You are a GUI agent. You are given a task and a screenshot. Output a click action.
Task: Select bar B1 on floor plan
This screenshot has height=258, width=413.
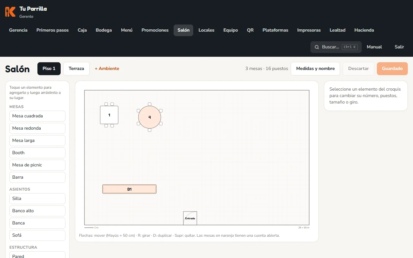point(129,189)
